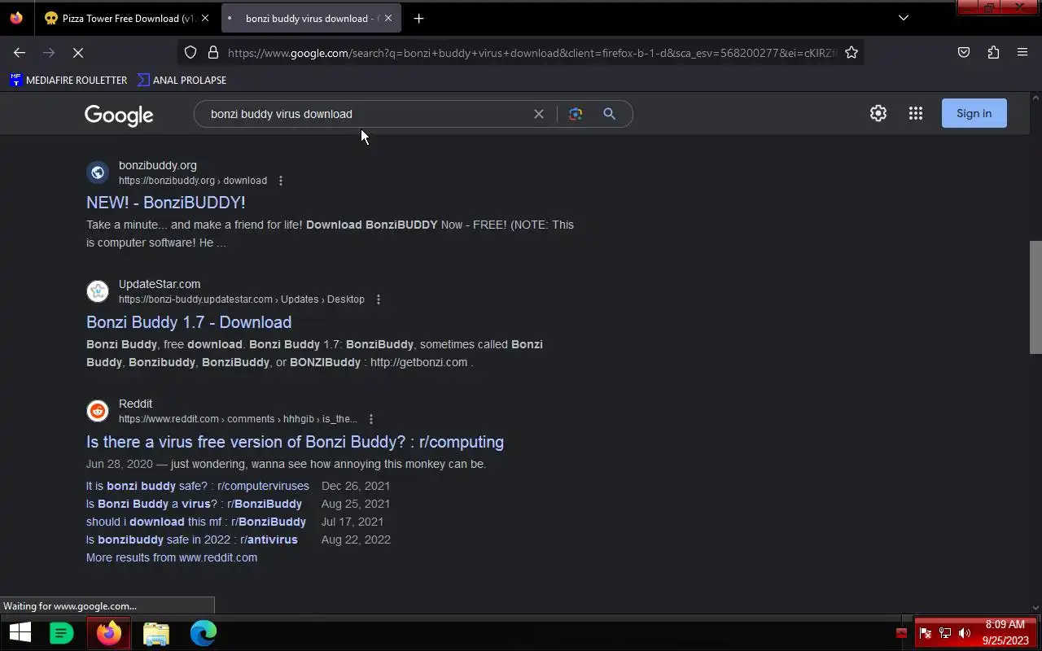The image size is (1042, 651).
Task: Go forward one page
Action: [49, 53]
